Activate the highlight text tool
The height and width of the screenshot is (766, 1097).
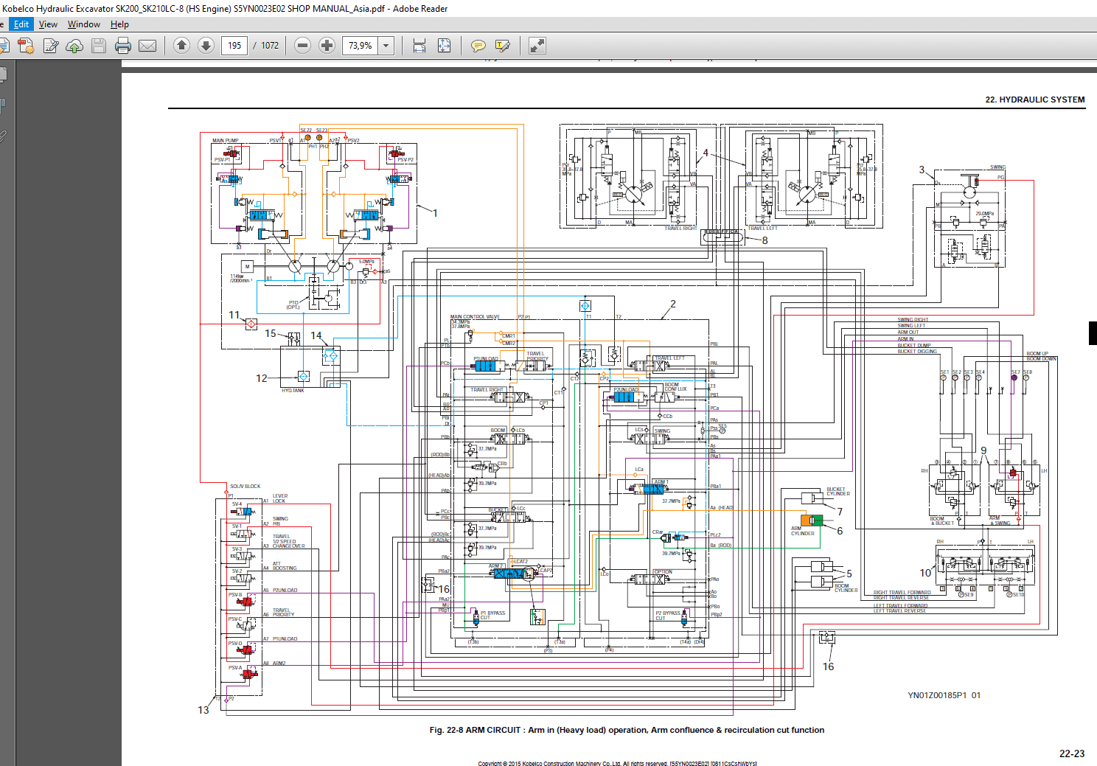(x=503, y=46)
